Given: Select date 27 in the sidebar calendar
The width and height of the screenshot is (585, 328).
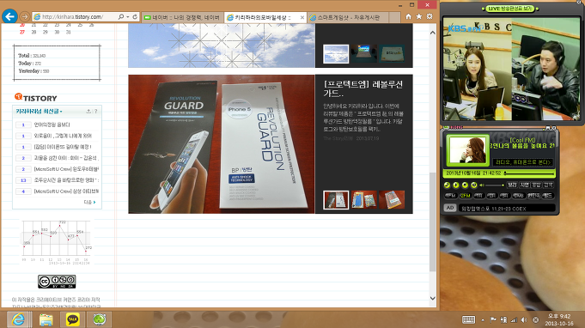Looking at the screenshot, I should [22, 32].
